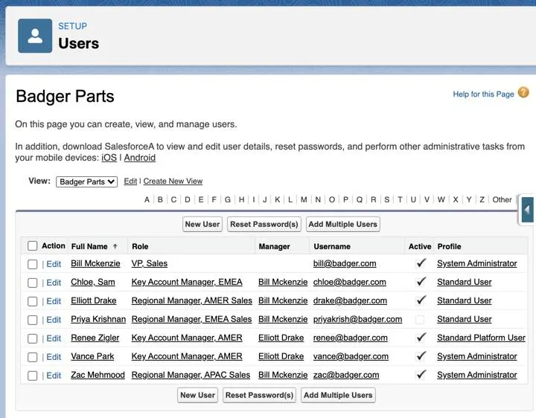This screenshot has height=418, width=536.
Task: Open the Help for this Page link
Action: [x=483, y=94]
